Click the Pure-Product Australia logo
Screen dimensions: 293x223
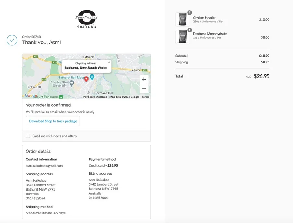(x=86, y=19)
